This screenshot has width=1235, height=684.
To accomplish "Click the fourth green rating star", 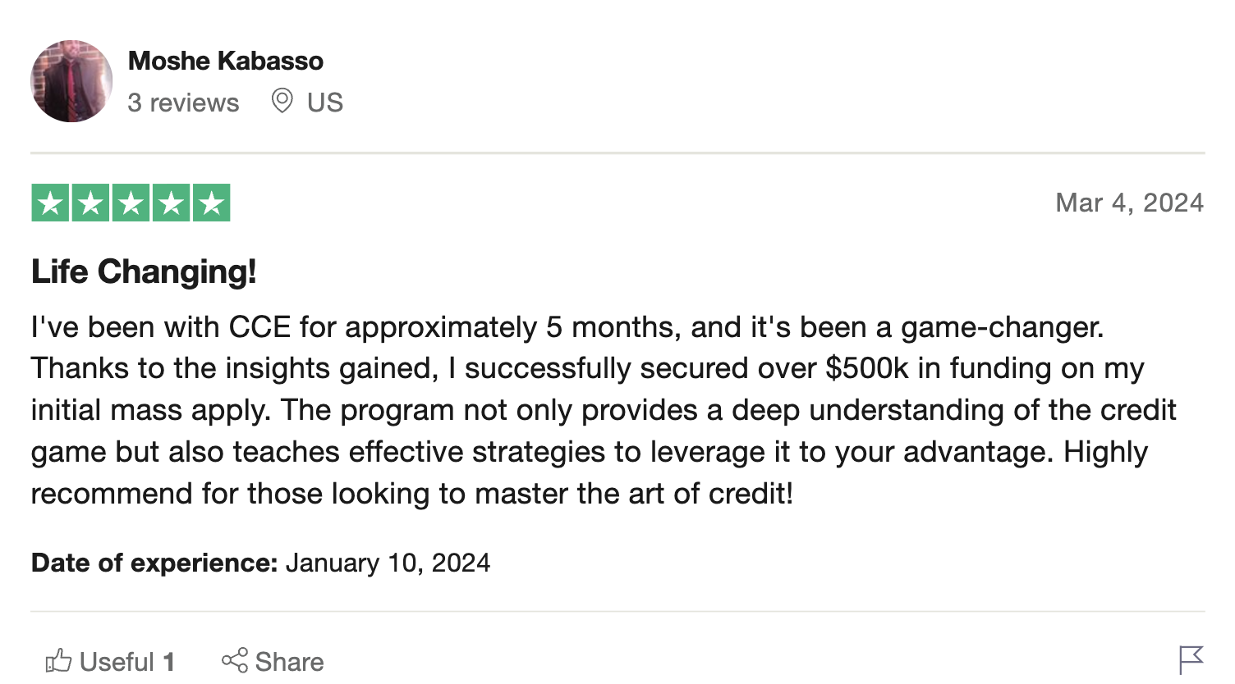I will click(x=171, y=203).
